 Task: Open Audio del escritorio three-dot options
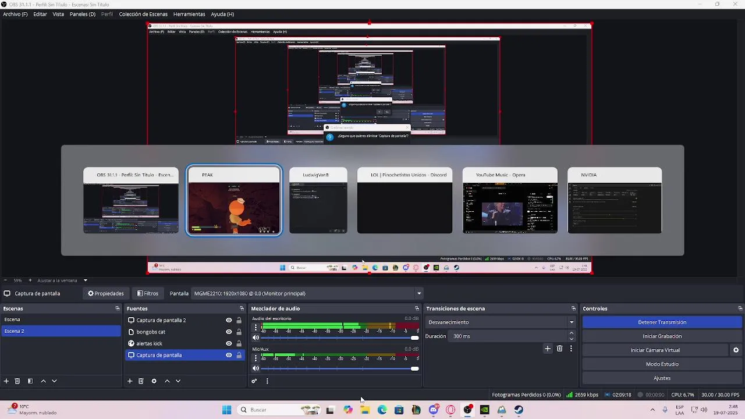coord(256,328)
